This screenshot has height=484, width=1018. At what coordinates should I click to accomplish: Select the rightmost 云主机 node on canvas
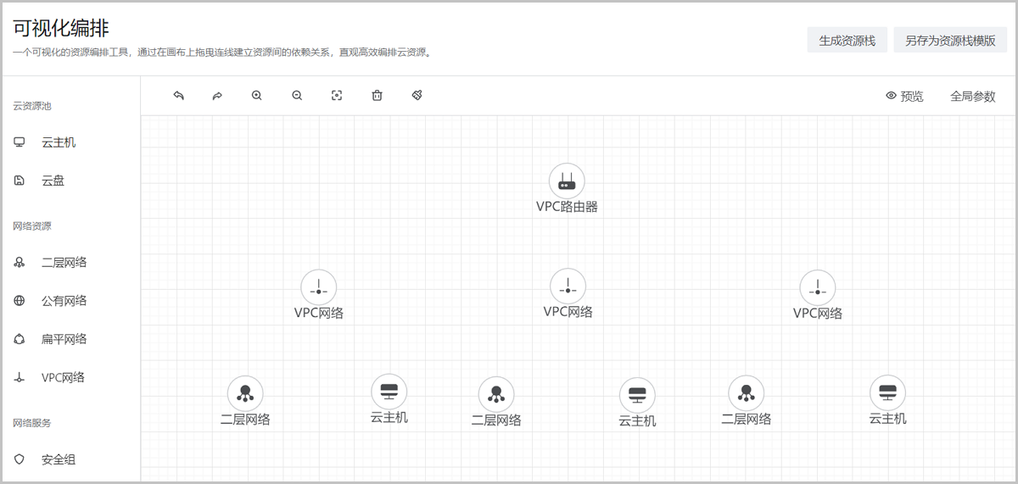[887, 392]
